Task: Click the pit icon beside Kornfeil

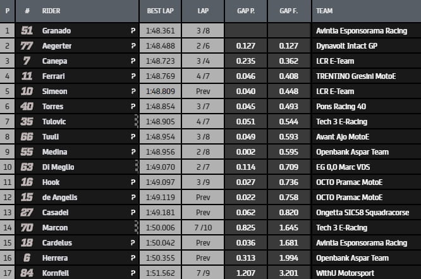Action: (133, 273)
